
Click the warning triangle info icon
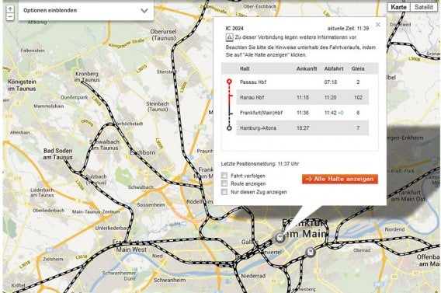[230, 37]
